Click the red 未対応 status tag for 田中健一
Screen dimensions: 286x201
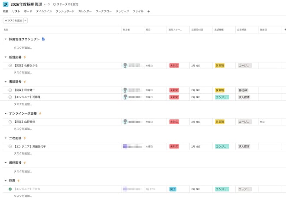[x=174, y=90]
